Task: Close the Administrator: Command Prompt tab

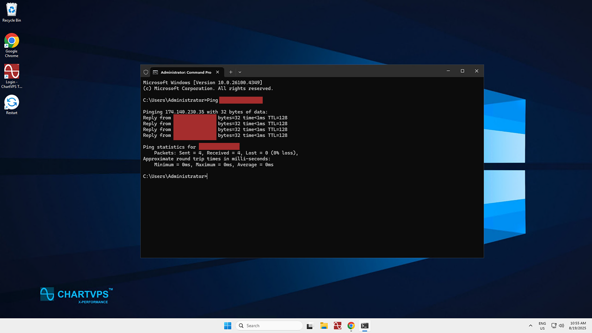Action: tap(218, 72)
